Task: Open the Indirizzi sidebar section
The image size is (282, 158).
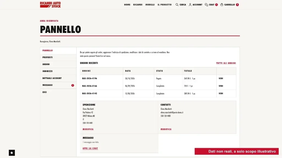Action: pyautogui.click(x=58, y=71)
